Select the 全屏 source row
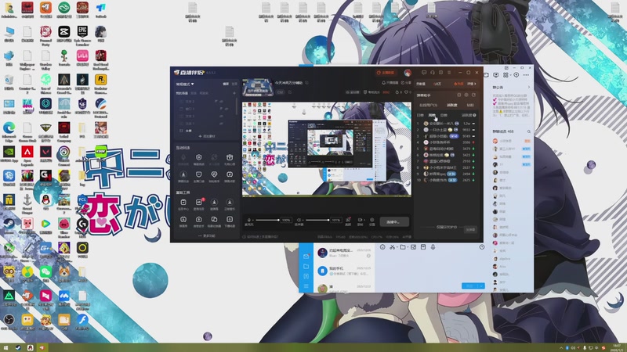 pos(207,131)
